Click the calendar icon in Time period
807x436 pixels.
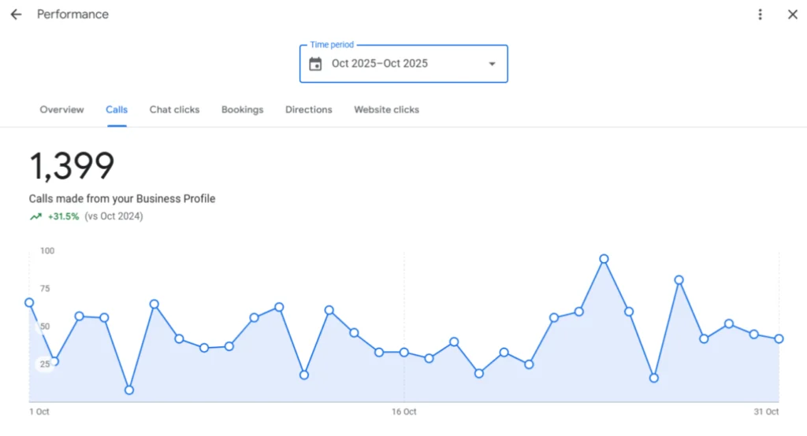[315, 64]
